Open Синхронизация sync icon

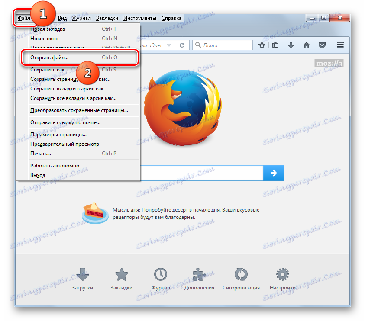[x=241, y=279]
